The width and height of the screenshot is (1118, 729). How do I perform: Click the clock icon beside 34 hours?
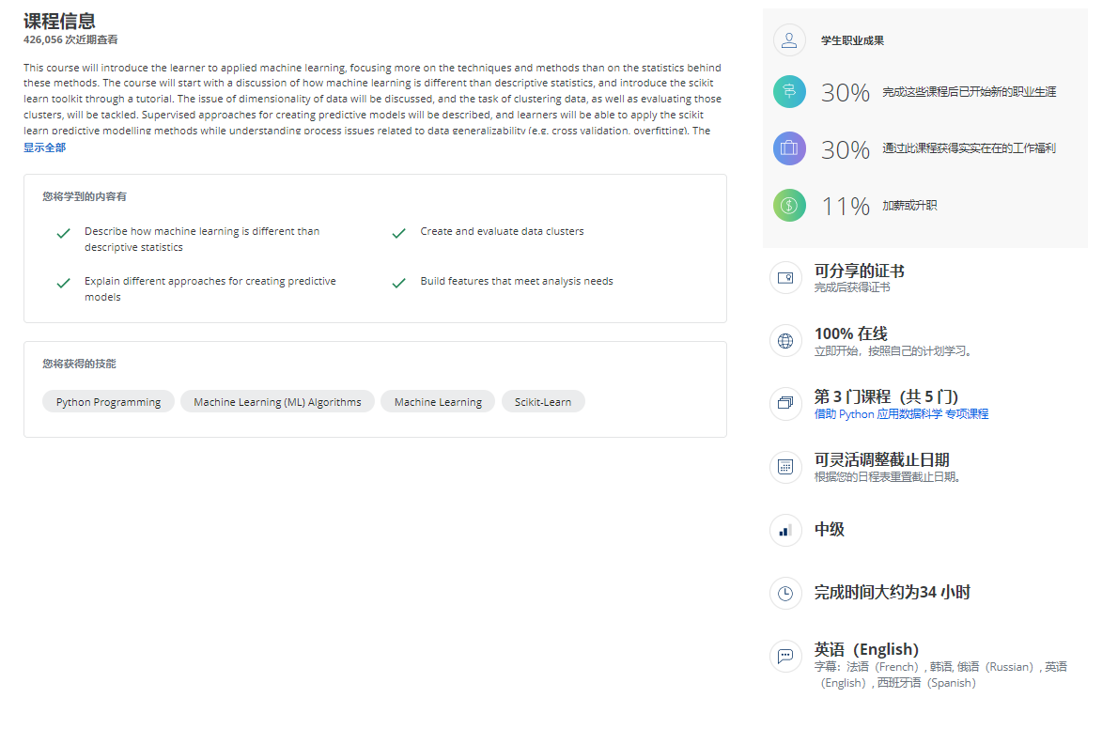point(785,593)
